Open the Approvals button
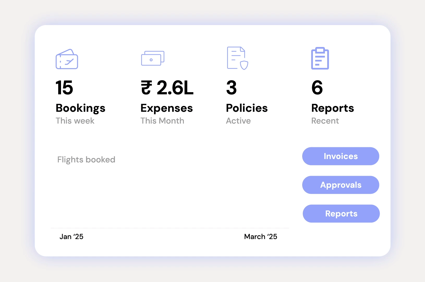The height and width of the screenshot is (282, 425). 341,185
